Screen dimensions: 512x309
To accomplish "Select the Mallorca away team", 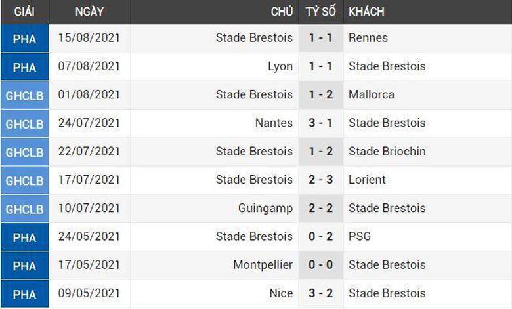I will tap(372, 94).
